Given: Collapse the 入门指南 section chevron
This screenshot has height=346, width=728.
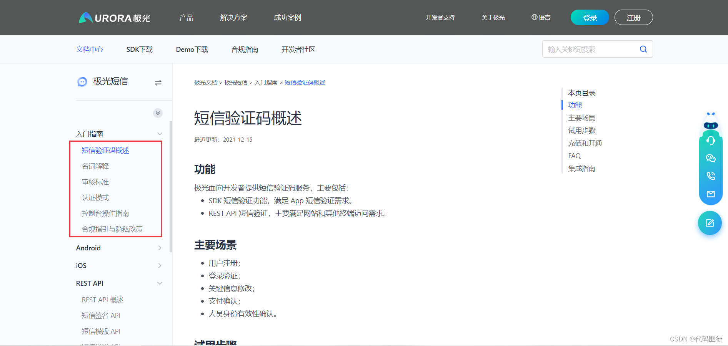Looking at the screenshot, I should click(x=160, y=134).
